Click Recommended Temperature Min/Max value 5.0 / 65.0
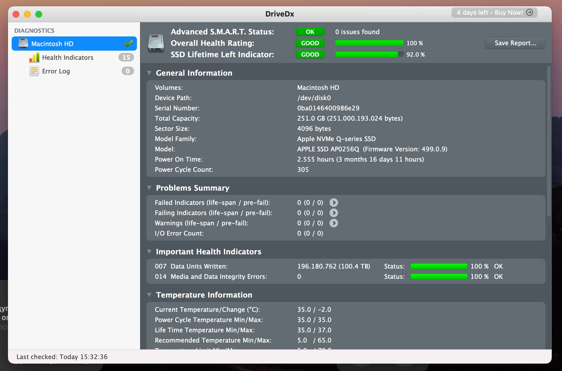Screen dimensions: 562x371 [314, 341]
